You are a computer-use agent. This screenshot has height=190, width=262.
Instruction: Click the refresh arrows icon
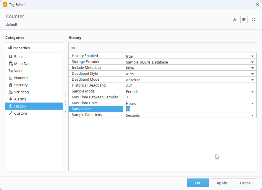click(x=253, y=20)
